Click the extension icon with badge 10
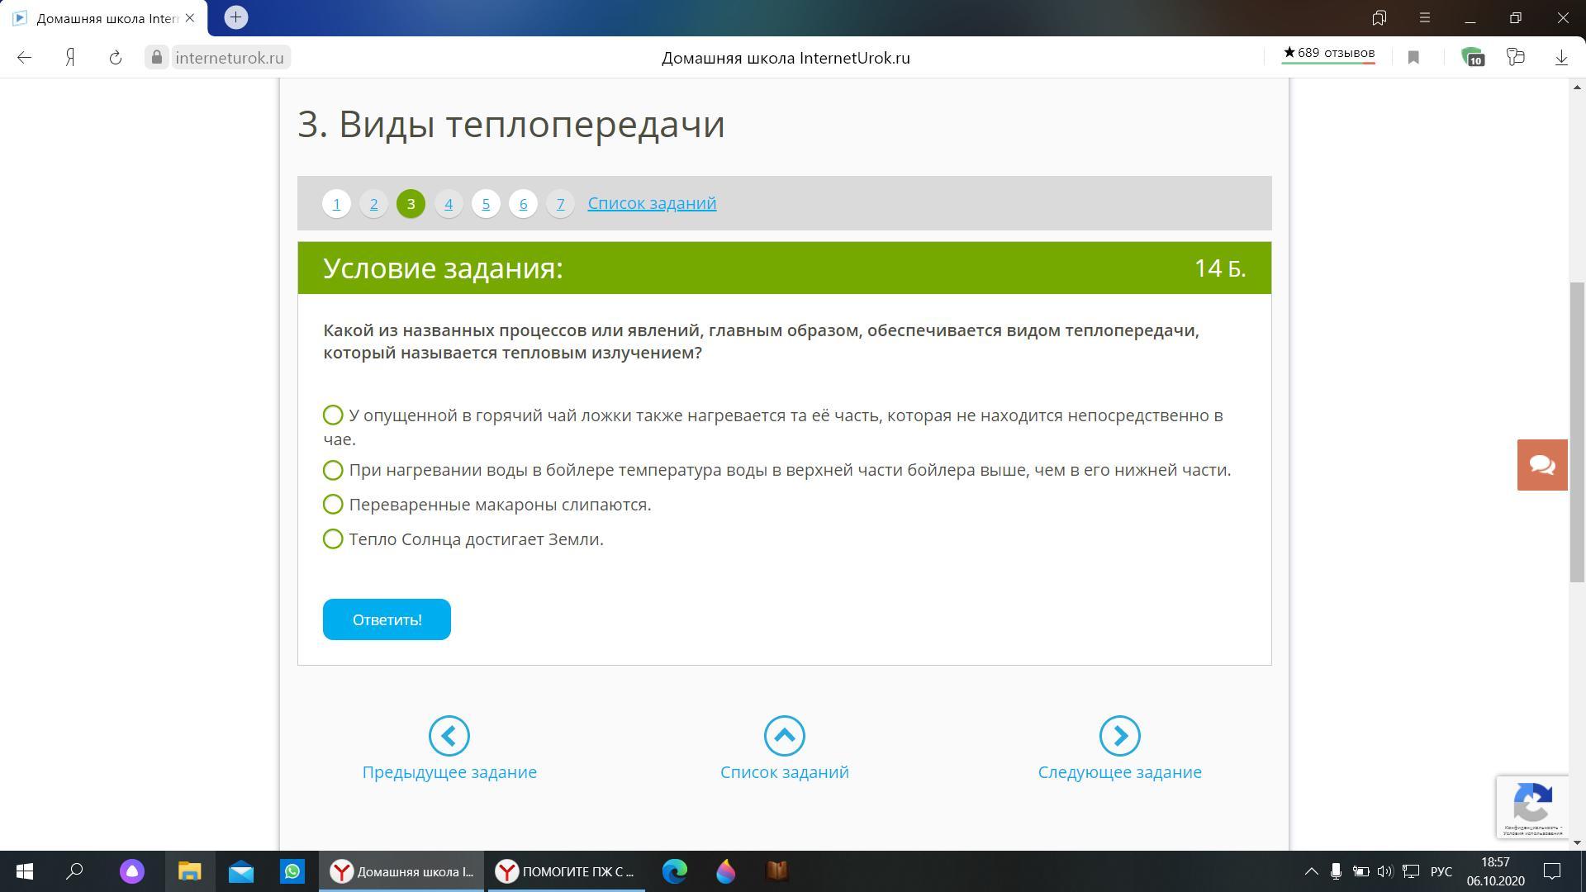The width and height of the screenshot is (1586, 892). pyautogui.click(x=1472, y=58)
